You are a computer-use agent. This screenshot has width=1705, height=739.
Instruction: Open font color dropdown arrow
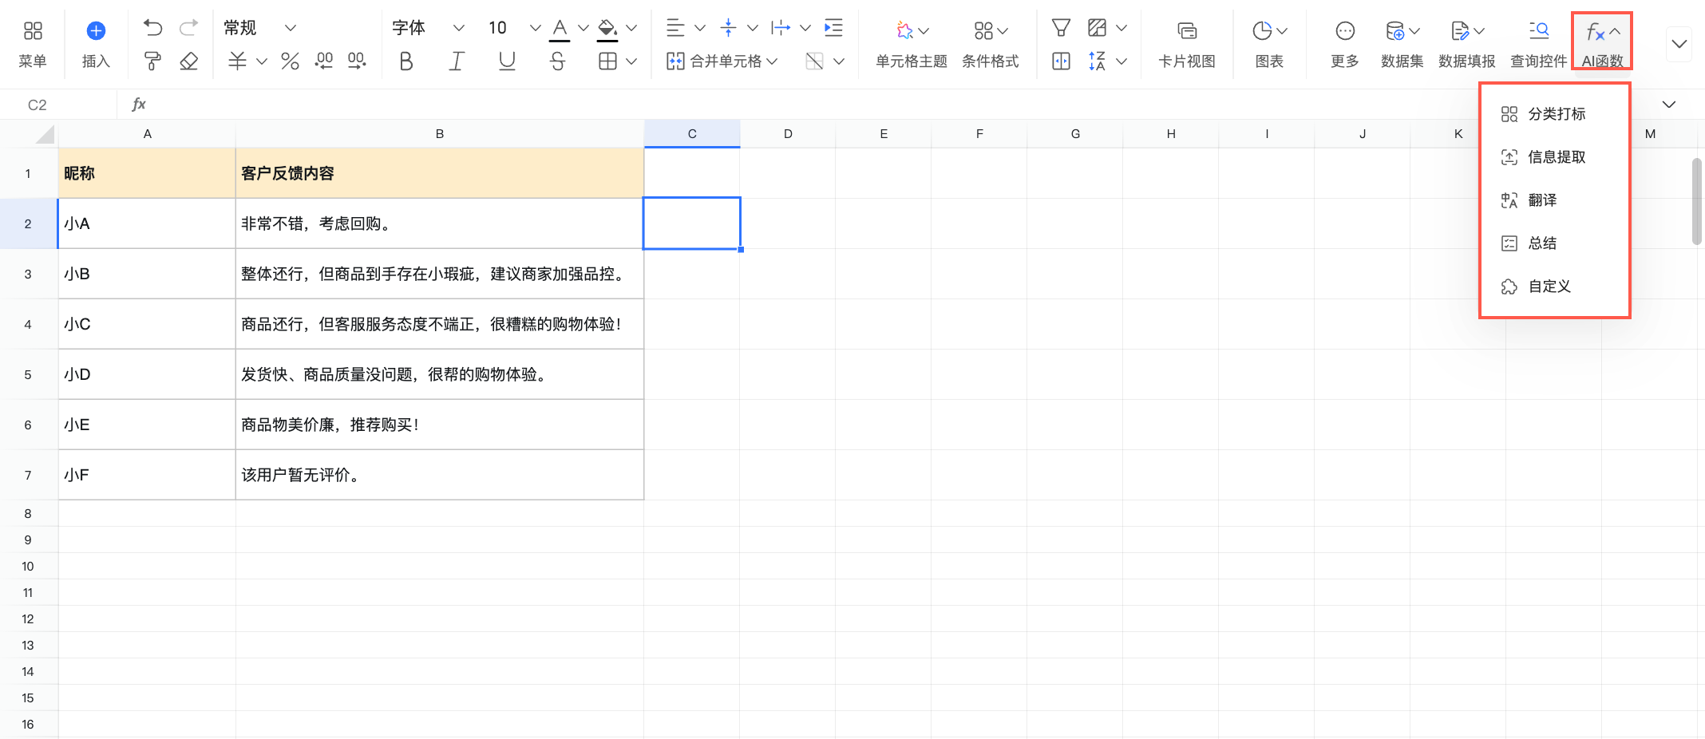[x=583, y=29]
